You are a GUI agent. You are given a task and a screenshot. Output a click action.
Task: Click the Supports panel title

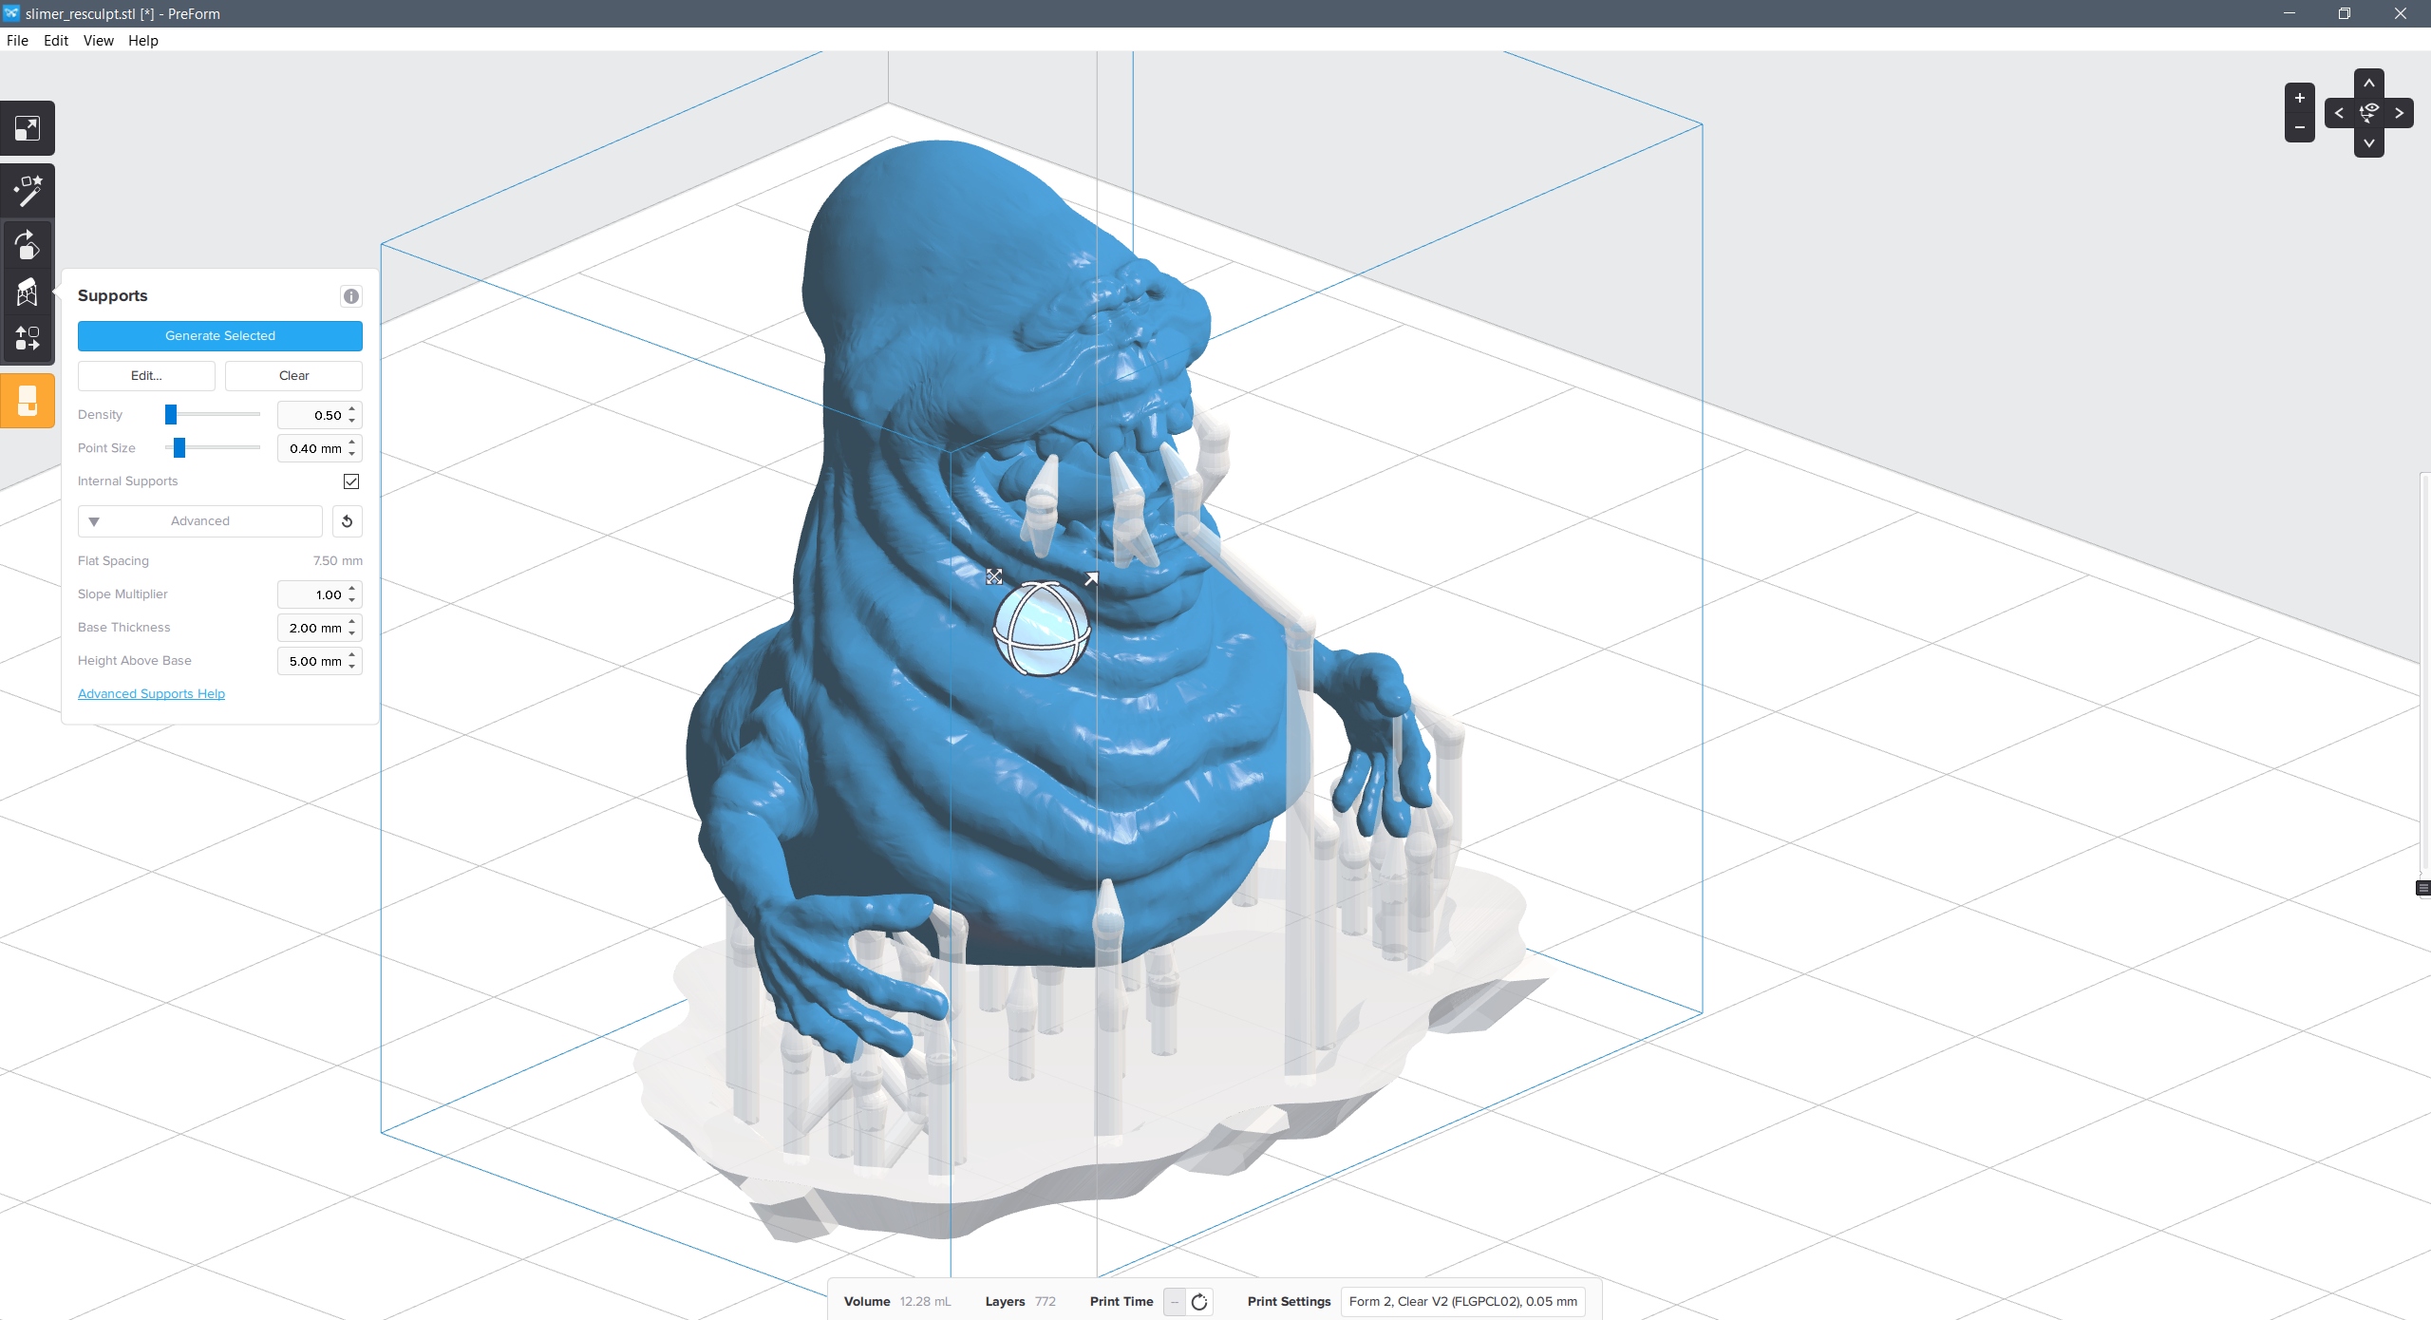[x=112, y=296]
